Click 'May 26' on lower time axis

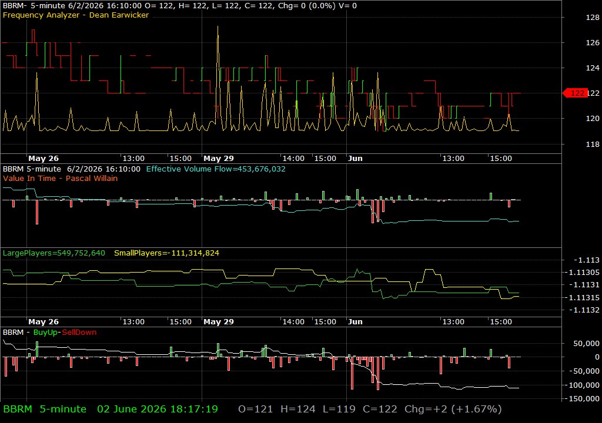44,322
